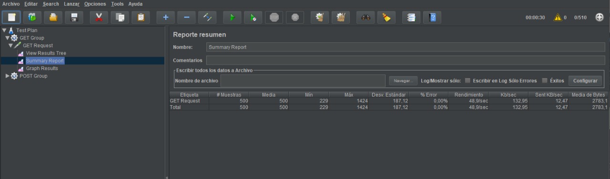Open the function helper list icon
Image resolution: width=610 pixels, height=179 pixels.
pos(411,17)
